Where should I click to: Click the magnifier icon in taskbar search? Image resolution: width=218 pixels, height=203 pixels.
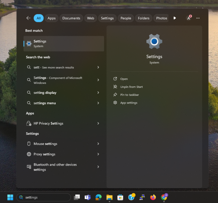tap(21, 197)
